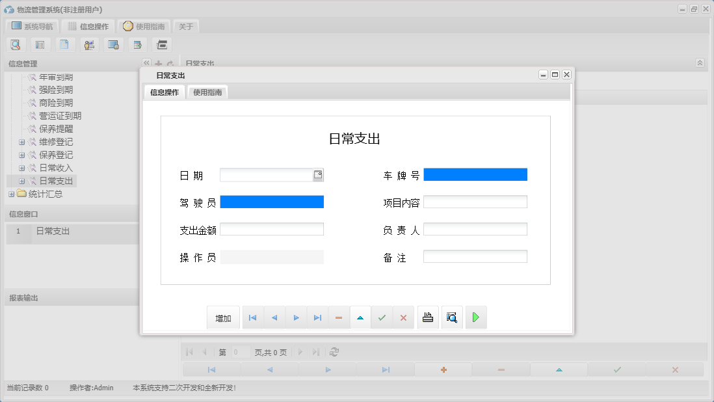The height and width of the screenshot is (402, 714).
Task: Delete record using the red minus icon
Action: click(x=339, y=317)
